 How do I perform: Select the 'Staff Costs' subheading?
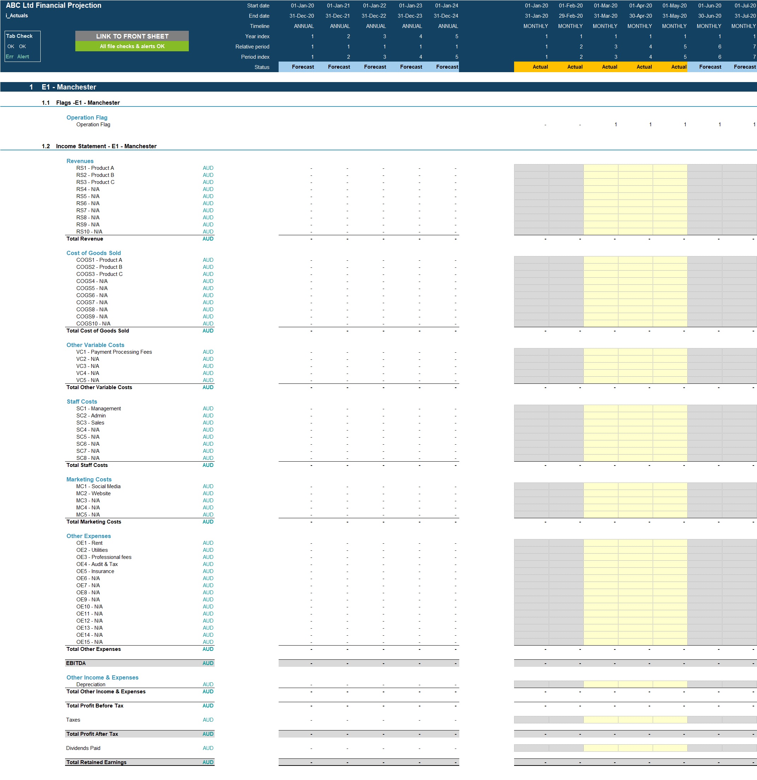[82, 401]
